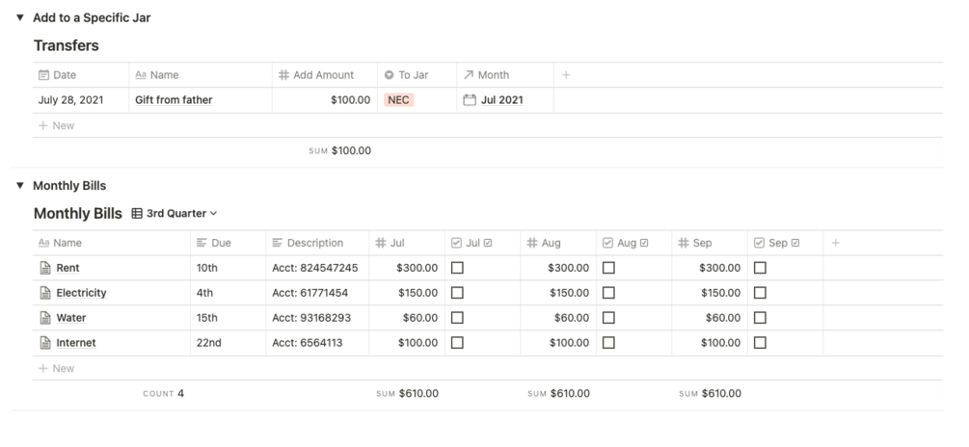Viewport: 969px width, 447px height.
Task: Click the Description column header
Action: pos(314,243)
